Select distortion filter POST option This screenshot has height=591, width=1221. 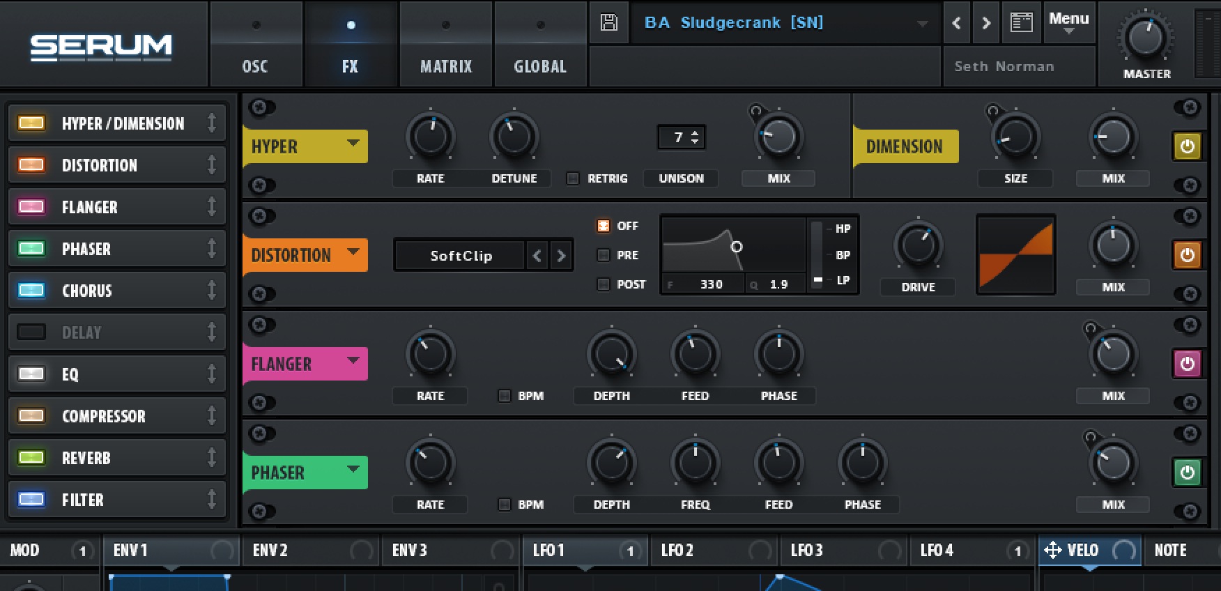[x=604, y=284]
